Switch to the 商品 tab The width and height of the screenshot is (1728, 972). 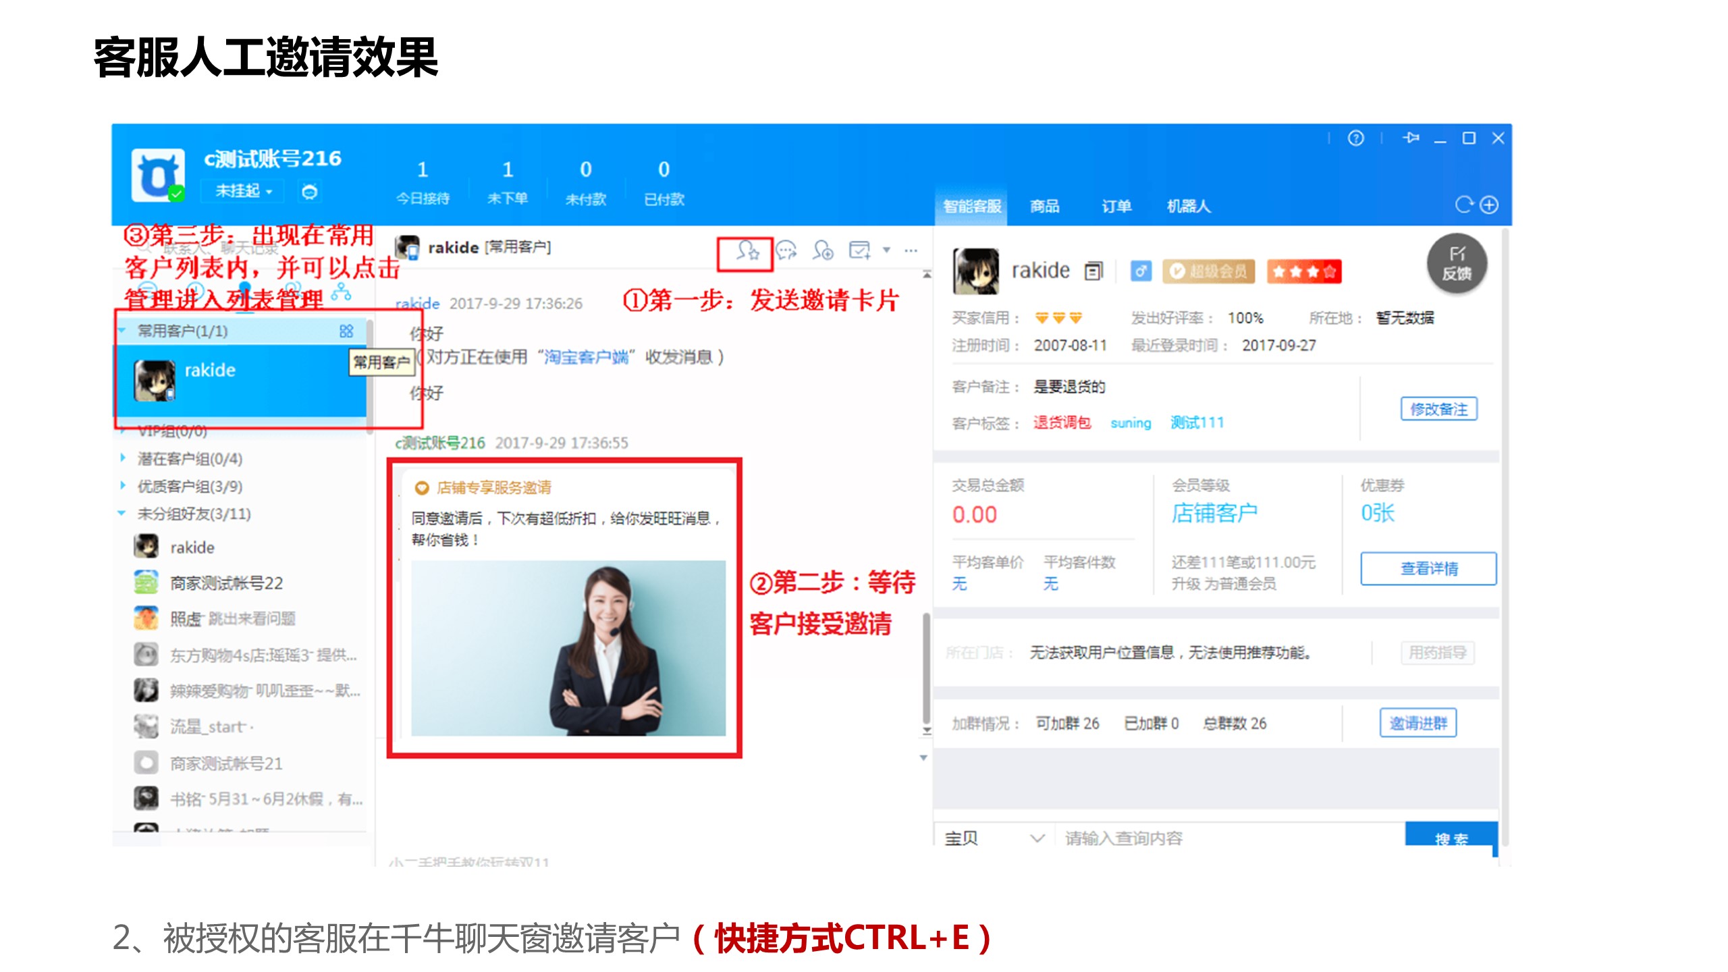1044,206
